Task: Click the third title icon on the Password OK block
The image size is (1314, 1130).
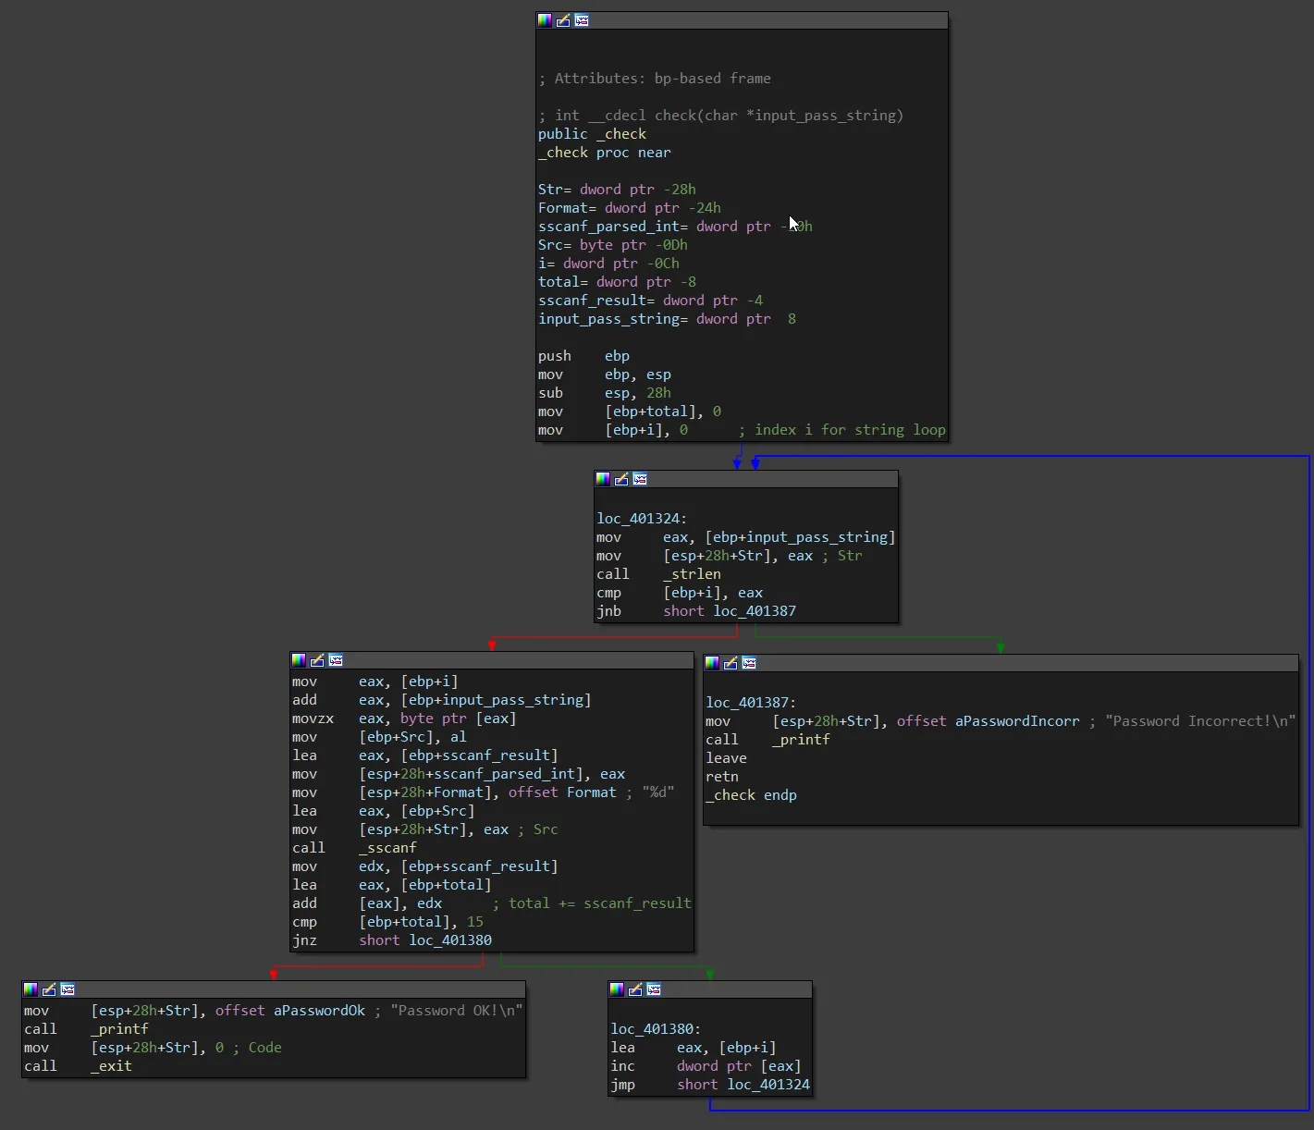Action: pos(68,989)
